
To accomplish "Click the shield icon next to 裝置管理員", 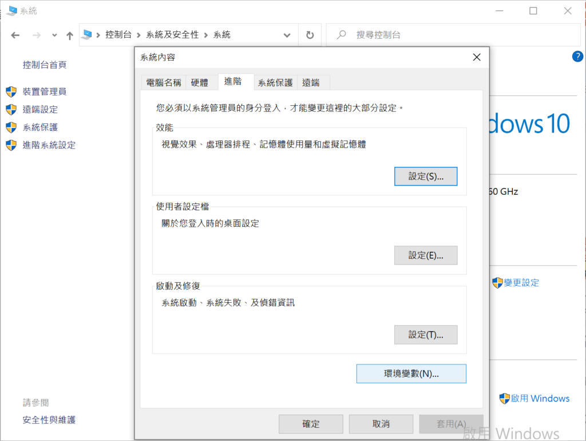I will coord(11,91).
